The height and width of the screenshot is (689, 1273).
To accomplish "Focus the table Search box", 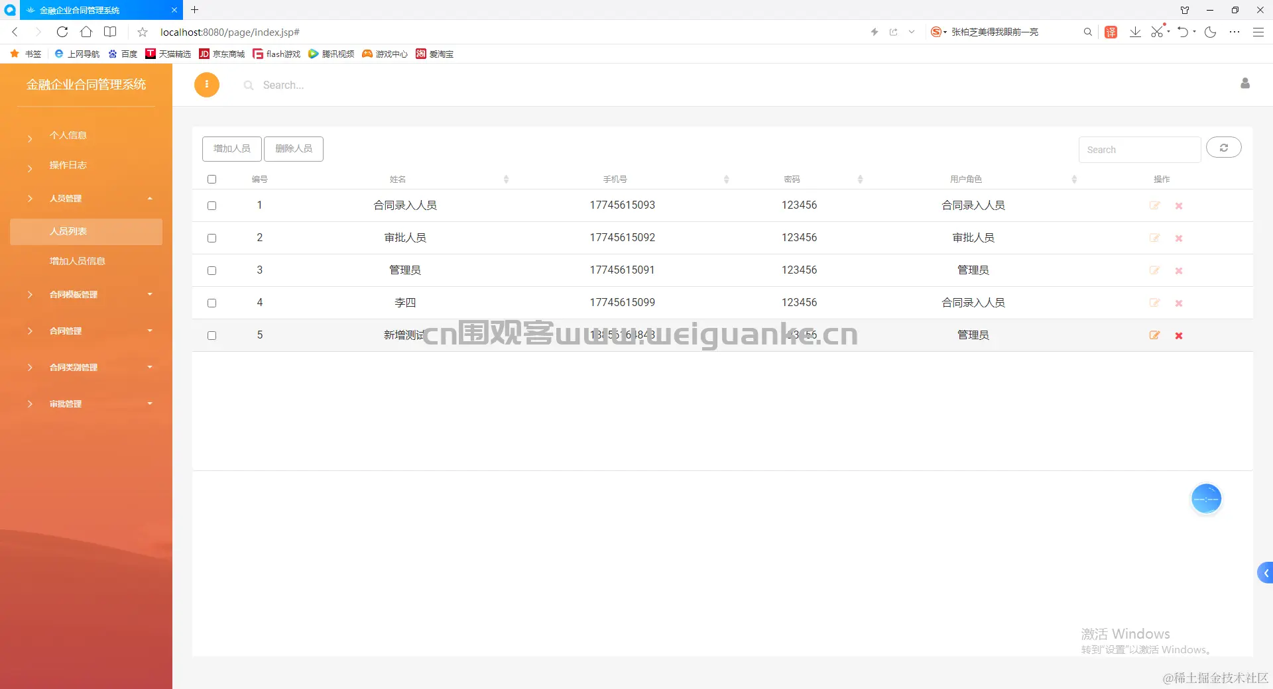I will coord(1140,150).
